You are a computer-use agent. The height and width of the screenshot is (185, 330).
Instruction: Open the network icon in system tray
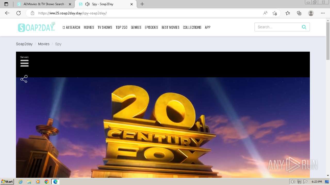[x=299, y=182]
